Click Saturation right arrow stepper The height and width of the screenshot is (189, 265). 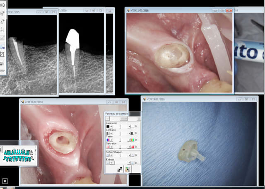tap(128, 147)
